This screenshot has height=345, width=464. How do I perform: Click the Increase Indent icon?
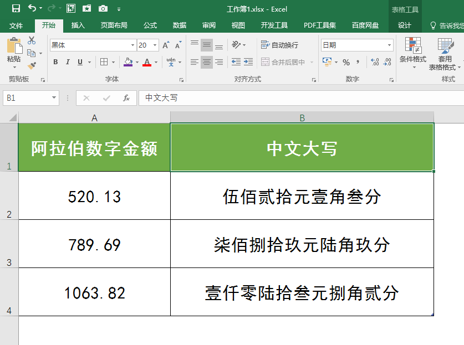(x=248, y=62)
